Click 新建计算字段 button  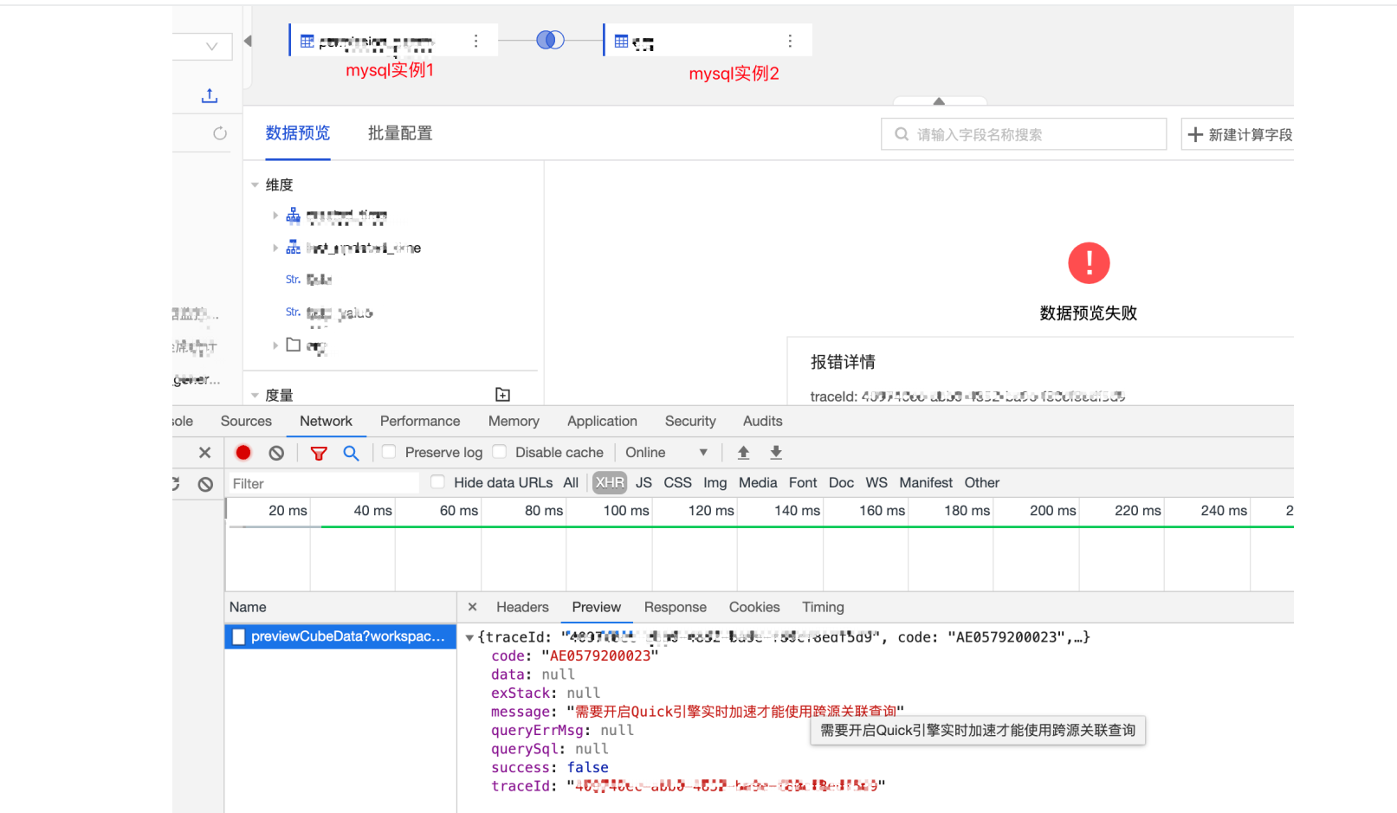(1239, 134)
